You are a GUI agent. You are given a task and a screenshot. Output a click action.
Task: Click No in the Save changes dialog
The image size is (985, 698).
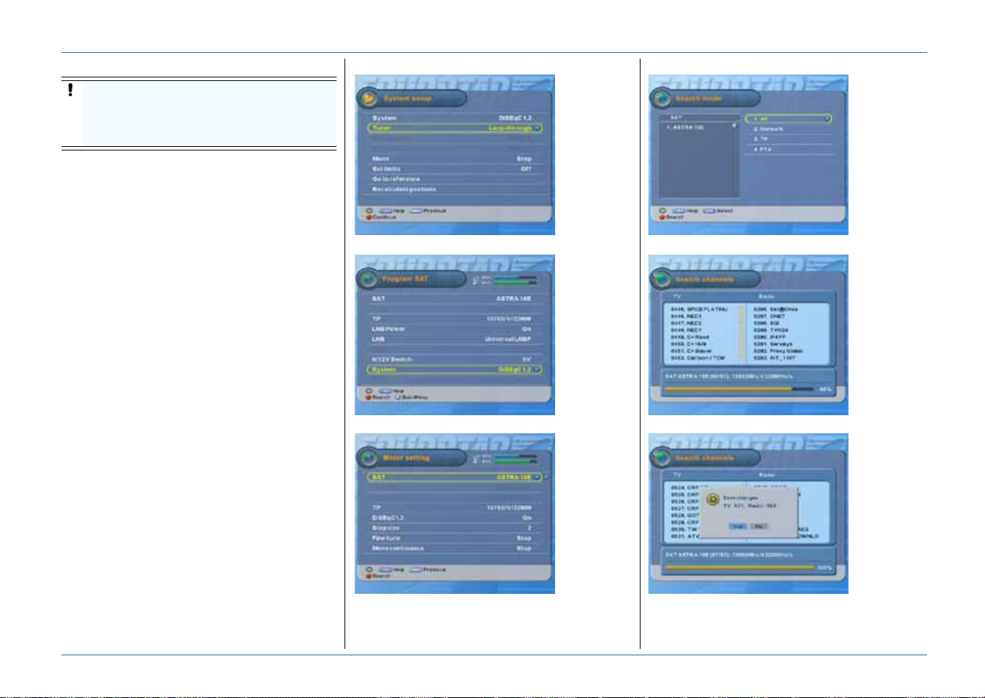click(758, 527)
